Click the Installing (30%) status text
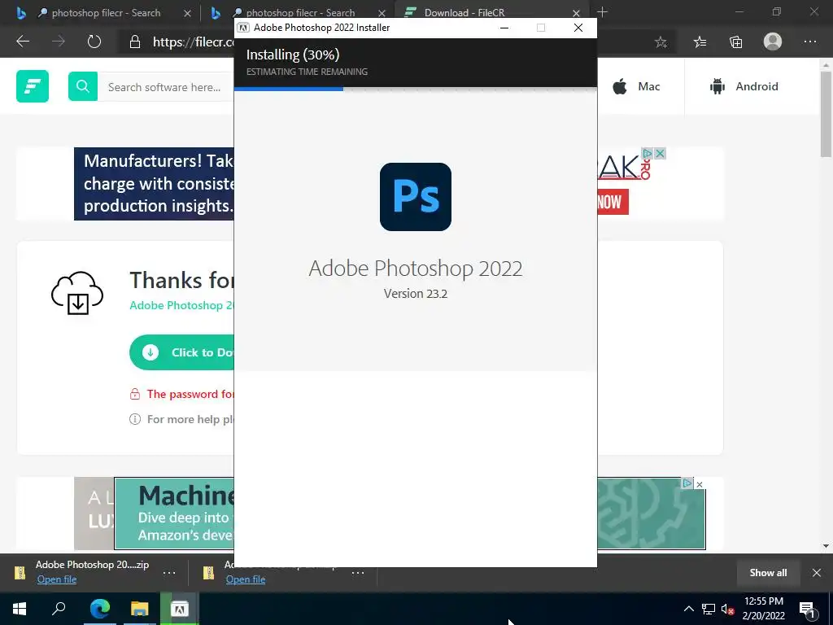Screen dimensions: 833x625 [293, 55]
